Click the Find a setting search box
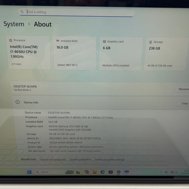The width and height of the screenshot is (189, 189). click(x=76, y=12)
